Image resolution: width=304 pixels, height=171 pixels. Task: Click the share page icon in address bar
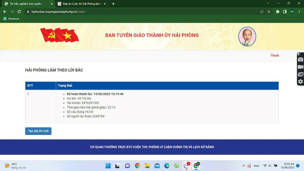[261, 12]
